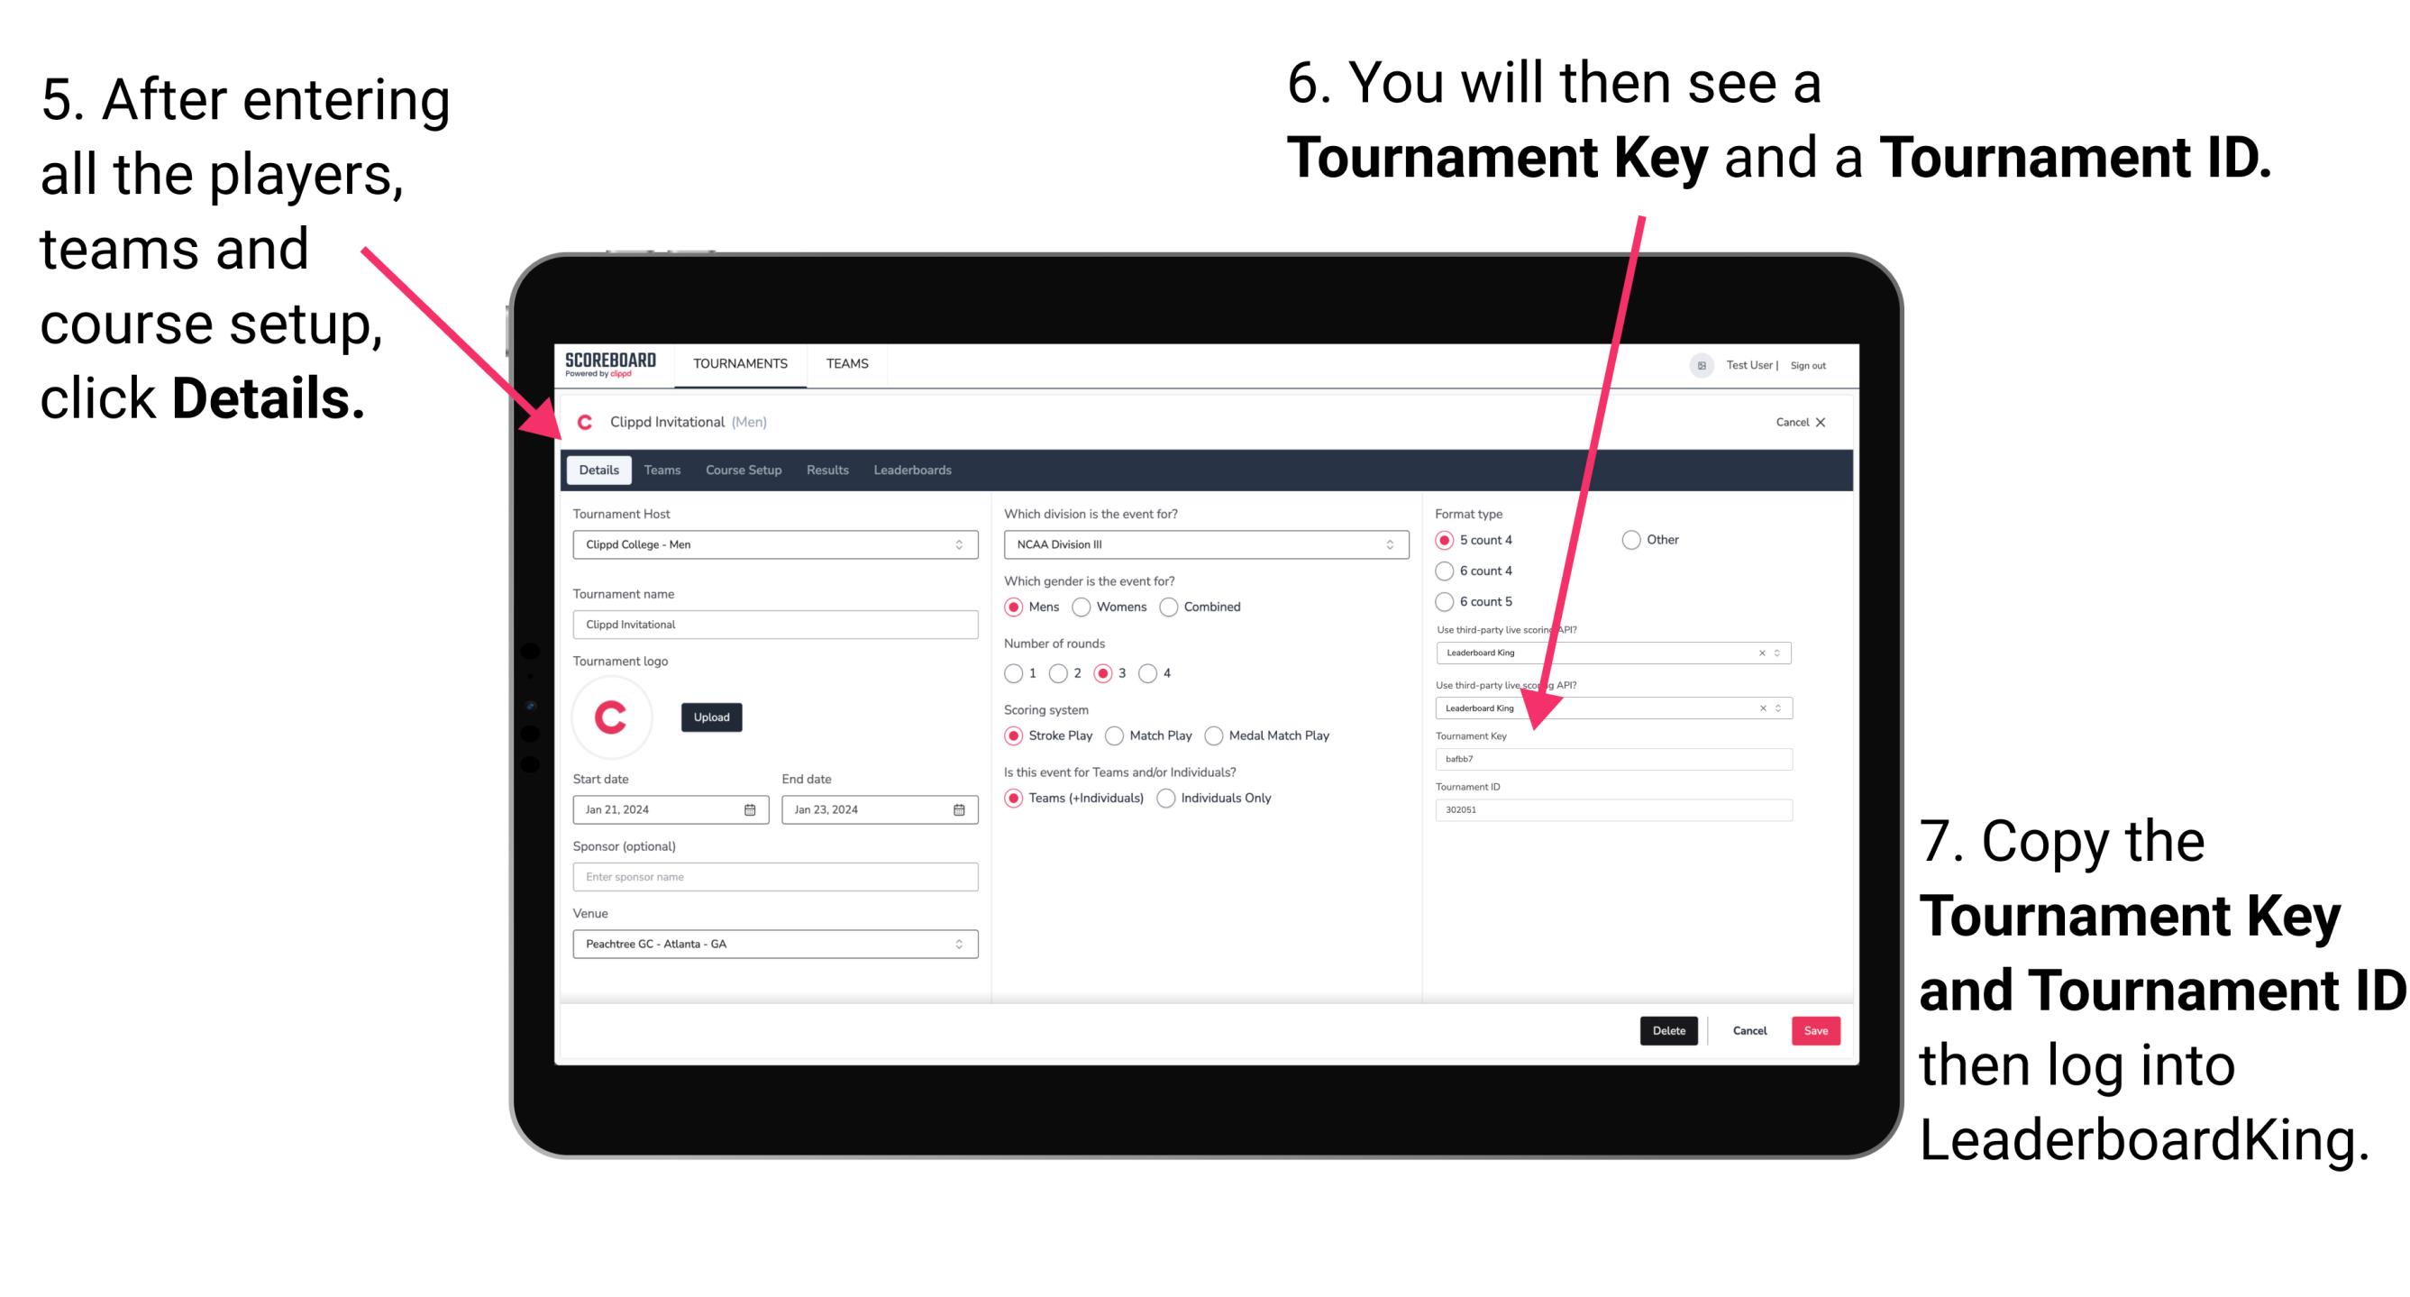Click the TOURNAMENTS navigation icon

pos(739,364)
